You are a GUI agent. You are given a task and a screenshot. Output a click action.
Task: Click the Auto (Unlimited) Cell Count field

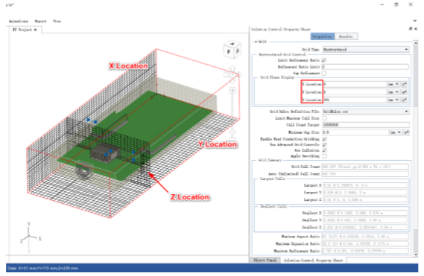(x=365, y=174)
